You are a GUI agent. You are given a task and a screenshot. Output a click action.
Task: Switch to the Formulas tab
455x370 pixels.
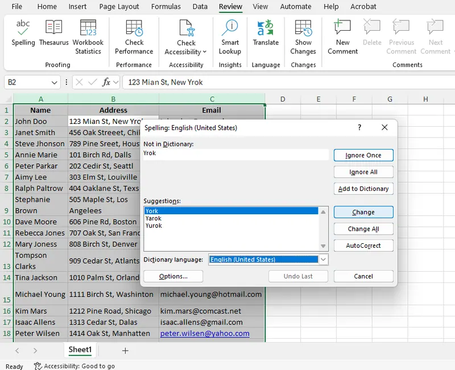tap(165, 7)
